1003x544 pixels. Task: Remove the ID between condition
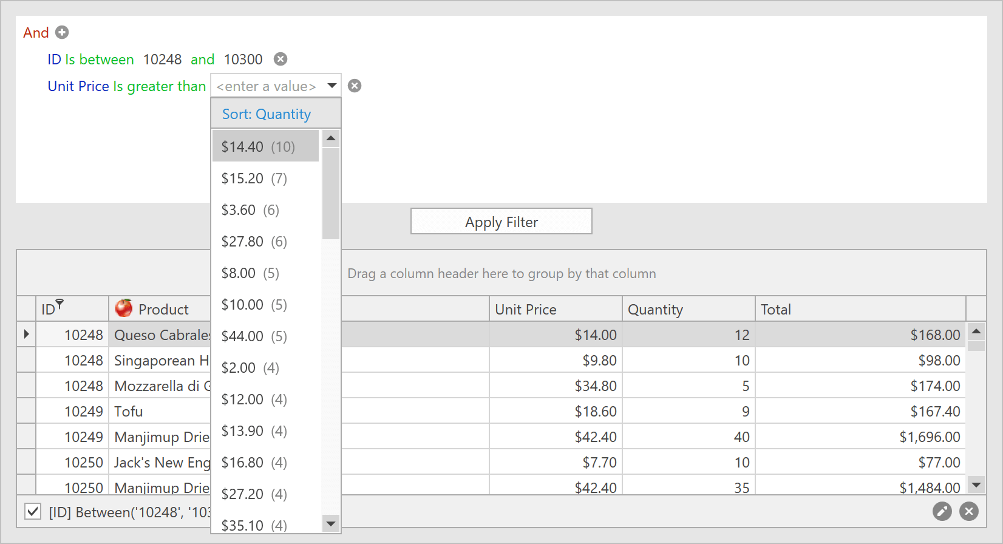[280, 59]
